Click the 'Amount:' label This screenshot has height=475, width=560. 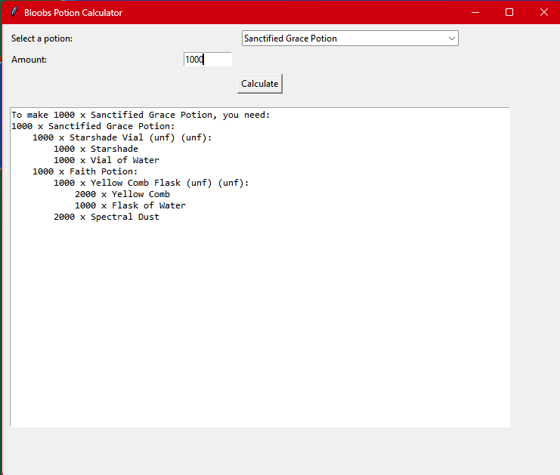coord(29,60)
